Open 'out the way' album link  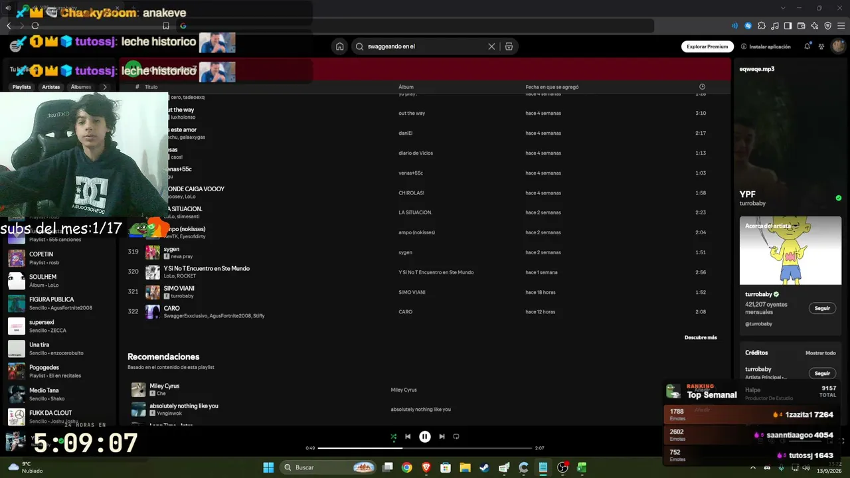pyautogui.click(x=412, y=114)
